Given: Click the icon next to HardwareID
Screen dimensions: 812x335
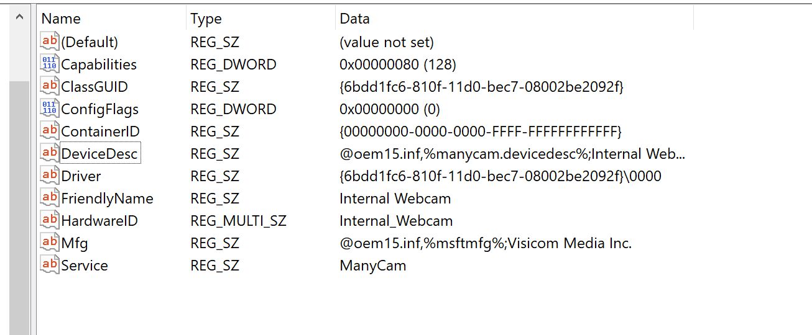Looking at the screenshot, I should point(49,221).
